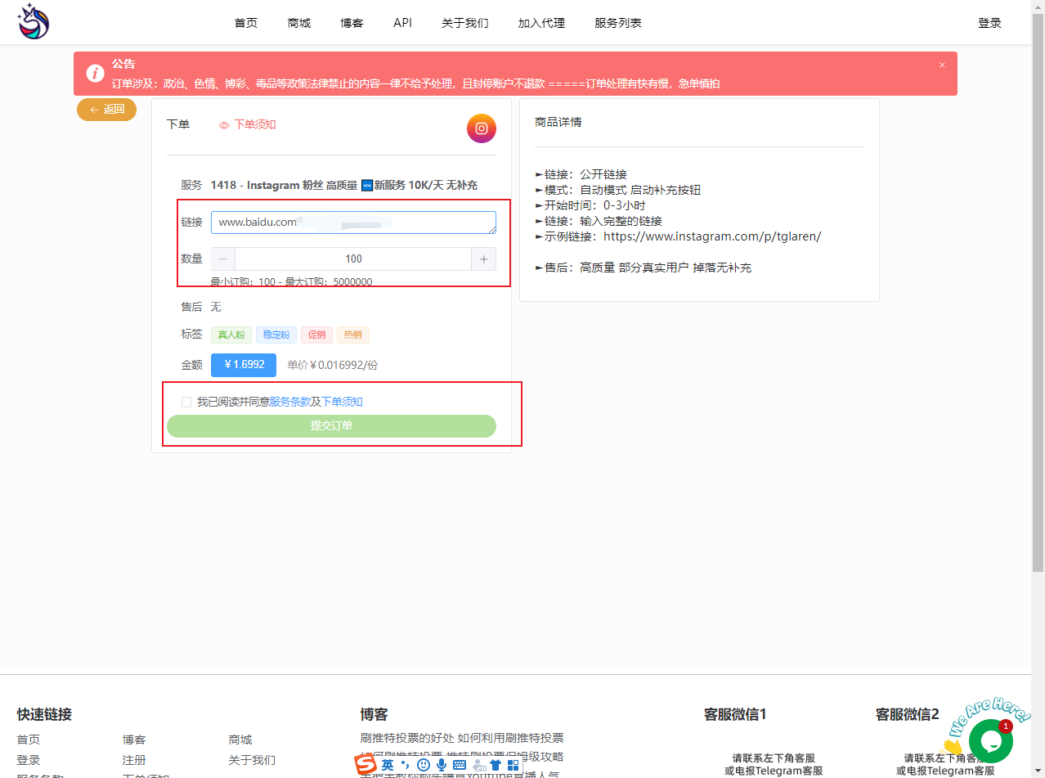Dismiss the red 公告 announcement banner
1045x778 pixels.
[942, 65]
